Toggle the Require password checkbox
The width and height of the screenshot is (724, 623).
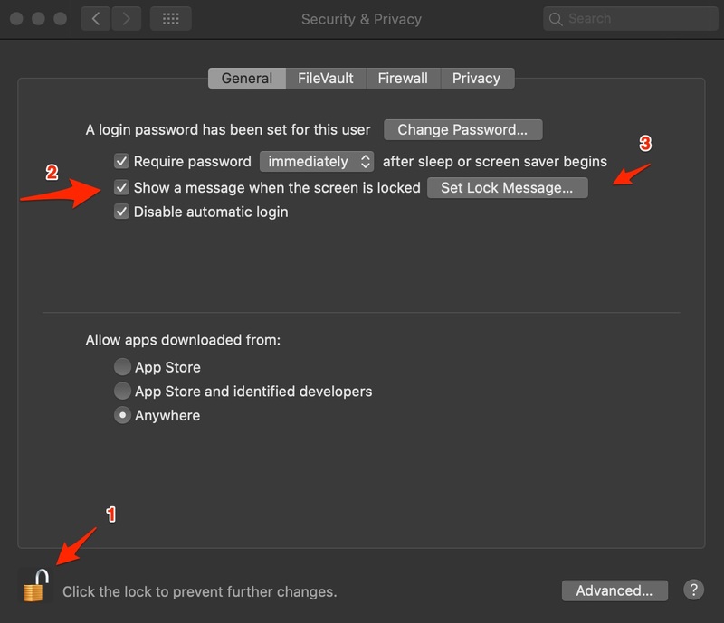(x=121, y=162)
